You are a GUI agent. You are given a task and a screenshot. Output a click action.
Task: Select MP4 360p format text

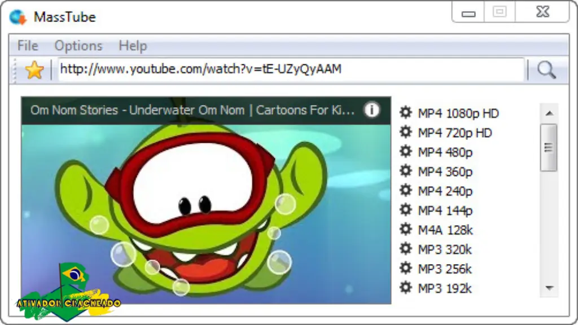(445, 172)
